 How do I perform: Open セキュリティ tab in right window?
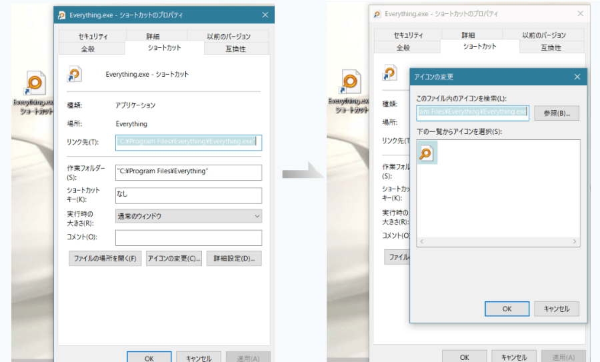click(x=408, y=35)
